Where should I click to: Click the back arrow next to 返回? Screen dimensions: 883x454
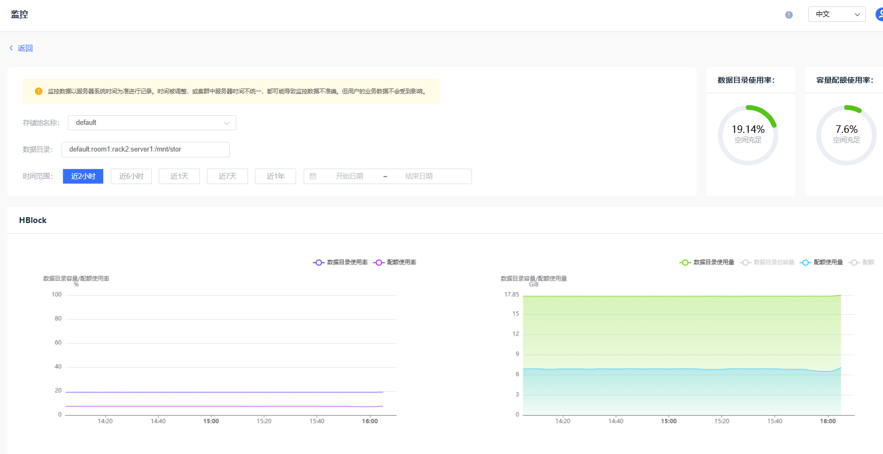point(11,48)
